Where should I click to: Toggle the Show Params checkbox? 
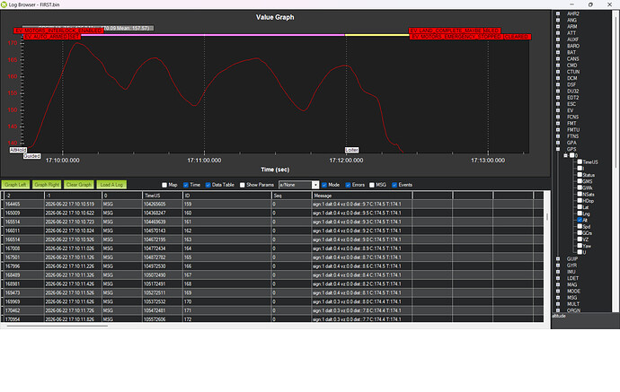(x=243, y=185)
